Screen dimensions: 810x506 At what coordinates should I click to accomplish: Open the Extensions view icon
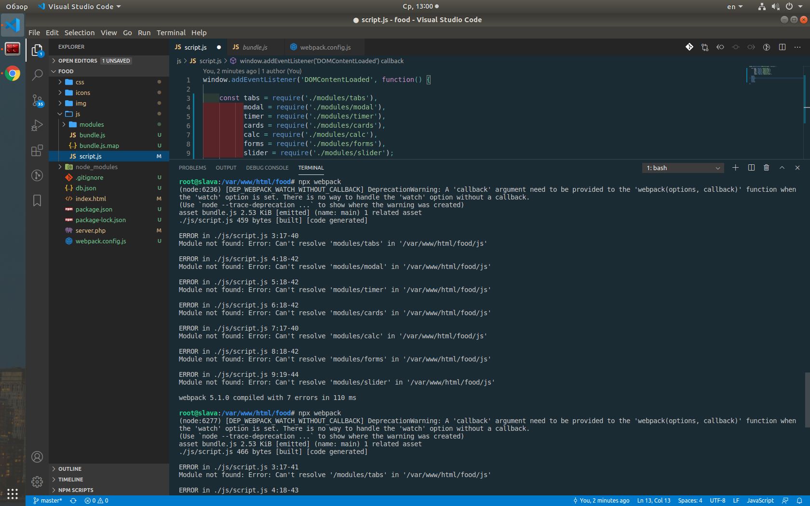coord(37,150)
